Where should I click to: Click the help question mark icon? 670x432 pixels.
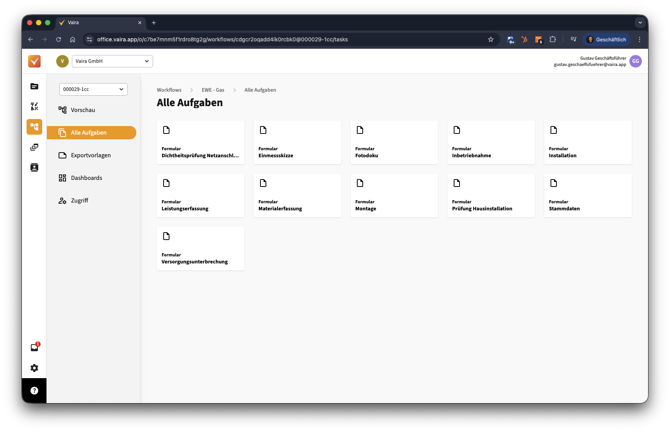point(34,391)
